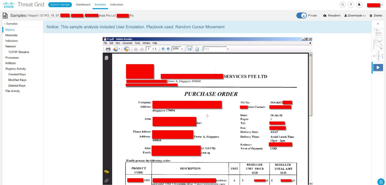Toggle the Private switch
The height and width of the screenshot is (185, 386).
302,15
